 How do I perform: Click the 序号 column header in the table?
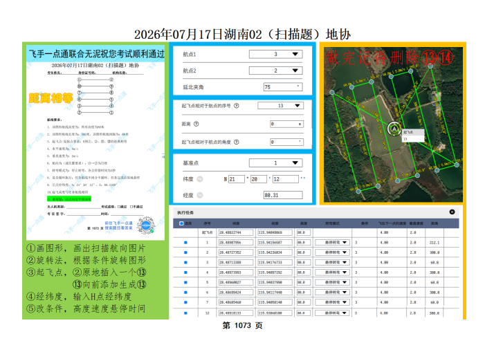[x=208, y=223]
